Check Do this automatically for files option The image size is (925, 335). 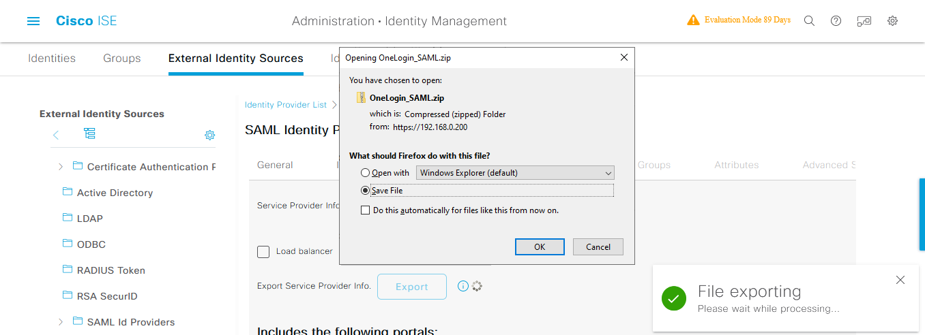366,210
